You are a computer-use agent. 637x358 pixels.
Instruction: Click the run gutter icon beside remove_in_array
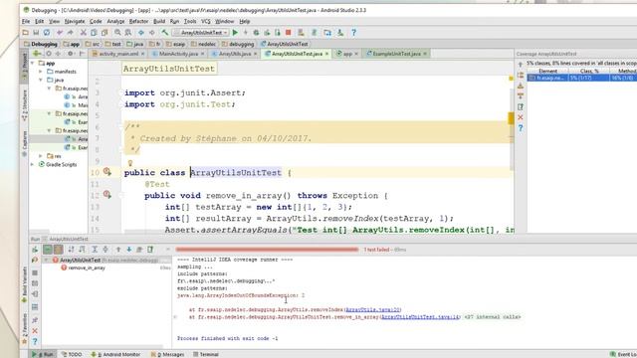point(107,195)
